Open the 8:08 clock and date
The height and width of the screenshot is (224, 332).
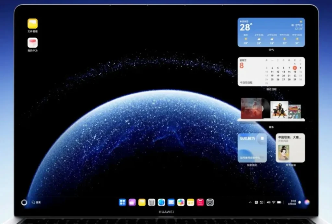coord(292,202)
